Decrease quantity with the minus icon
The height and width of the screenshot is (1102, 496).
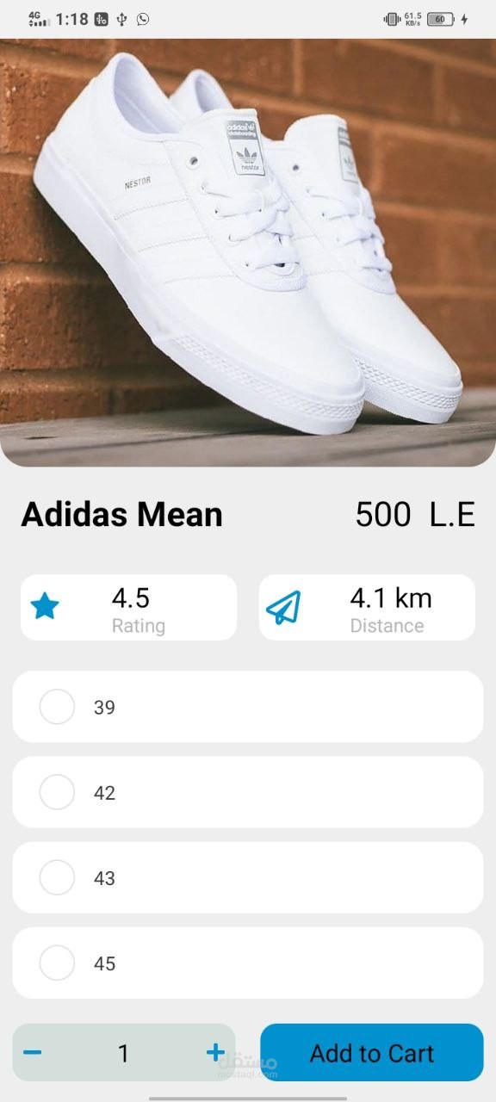32,1052
